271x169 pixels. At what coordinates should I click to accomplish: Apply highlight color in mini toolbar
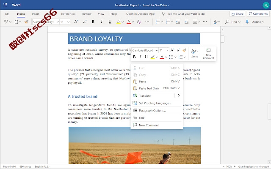click(x=152, y=57)
